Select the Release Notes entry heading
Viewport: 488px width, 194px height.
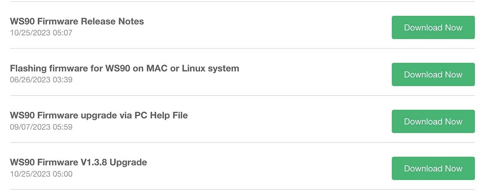pos(77,21)
